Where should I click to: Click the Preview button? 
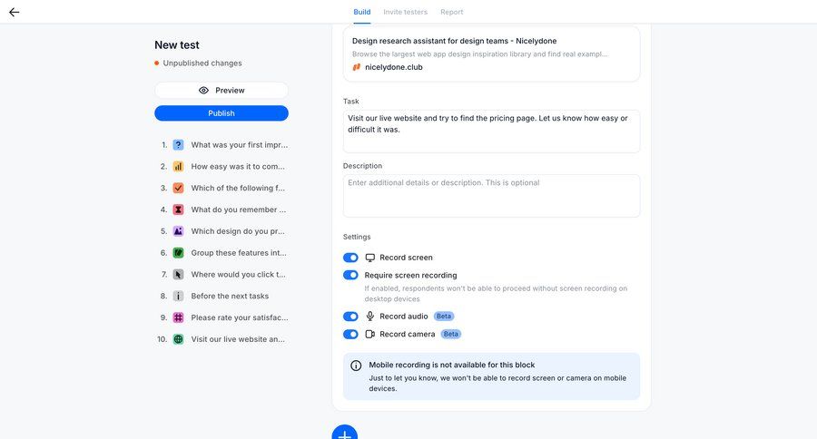pos(221,91)
